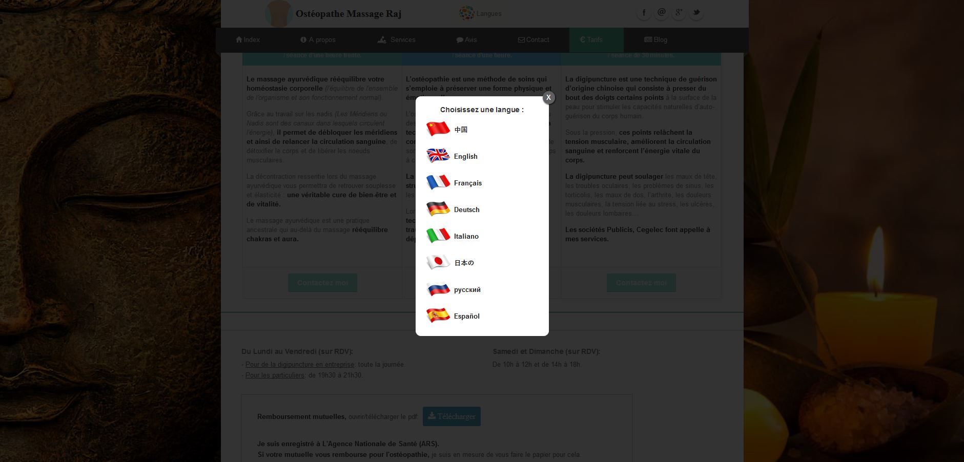Select Français in the language list

[x=468, y=183]
